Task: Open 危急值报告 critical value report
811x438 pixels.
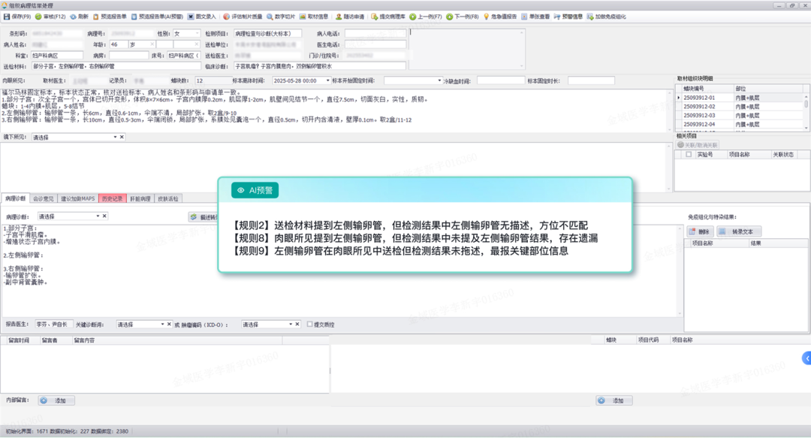Action: 500,17
